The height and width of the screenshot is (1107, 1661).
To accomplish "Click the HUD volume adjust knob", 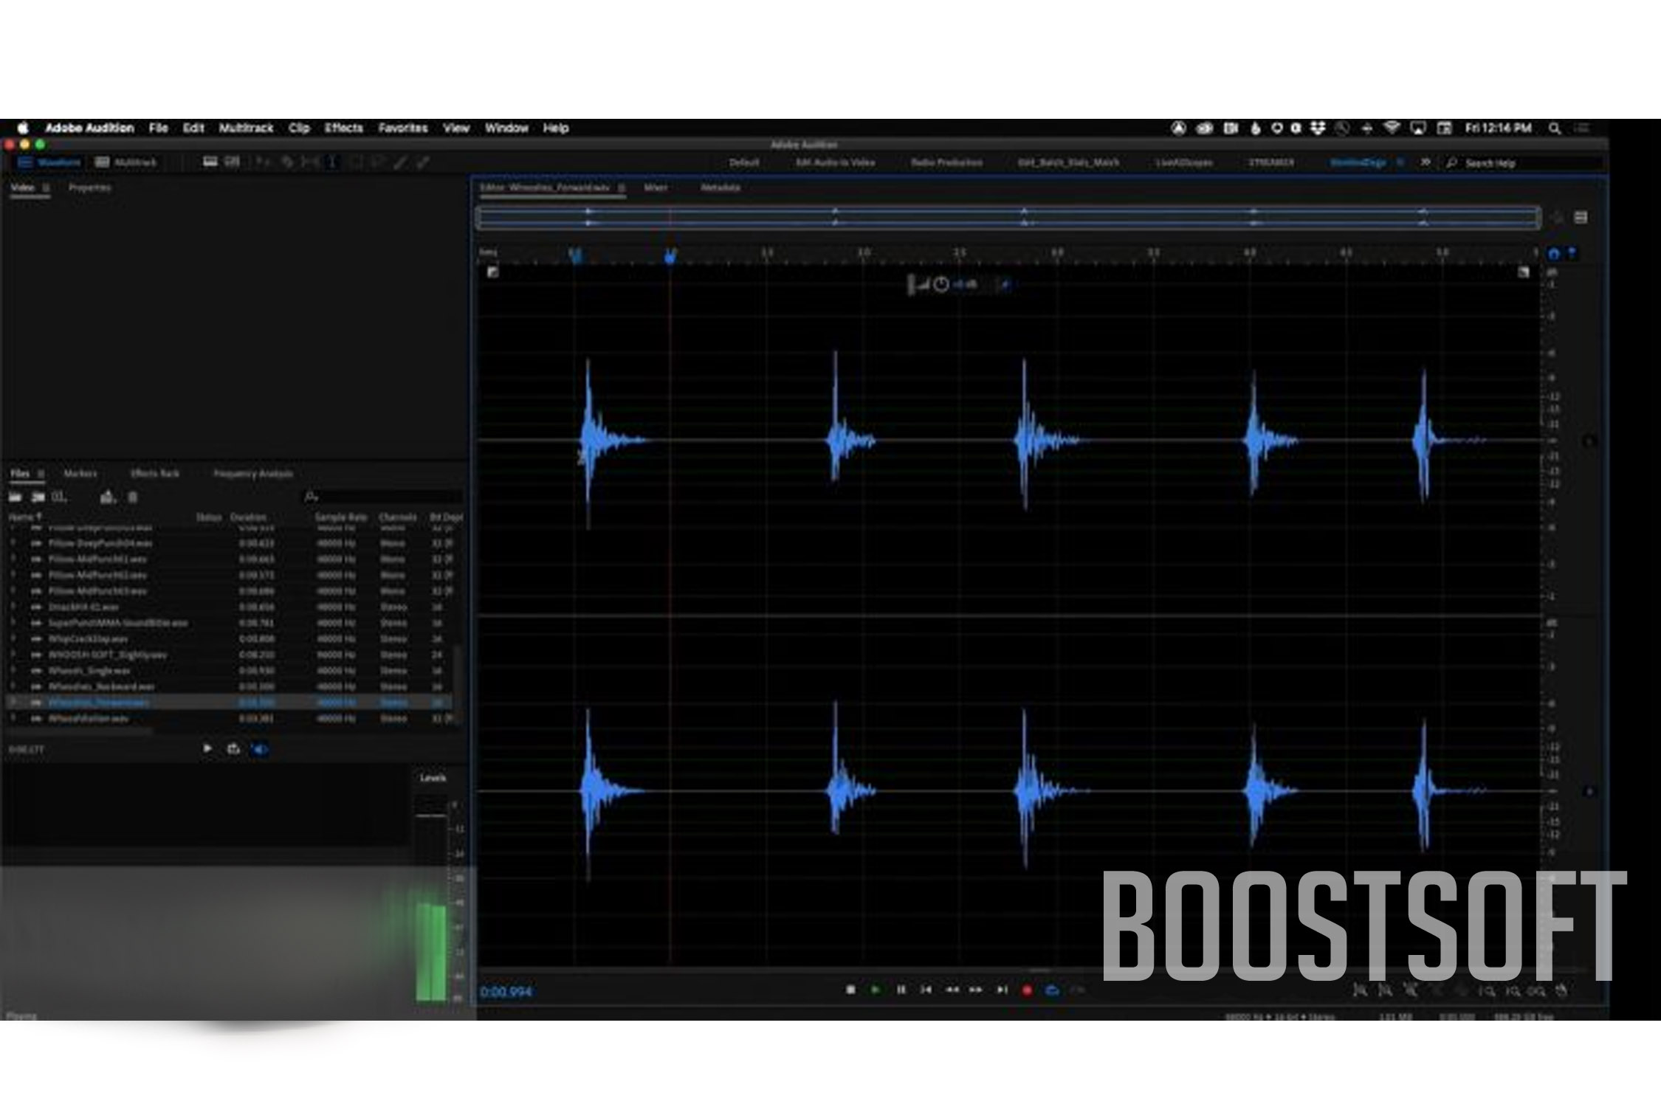I will (940, 284).
